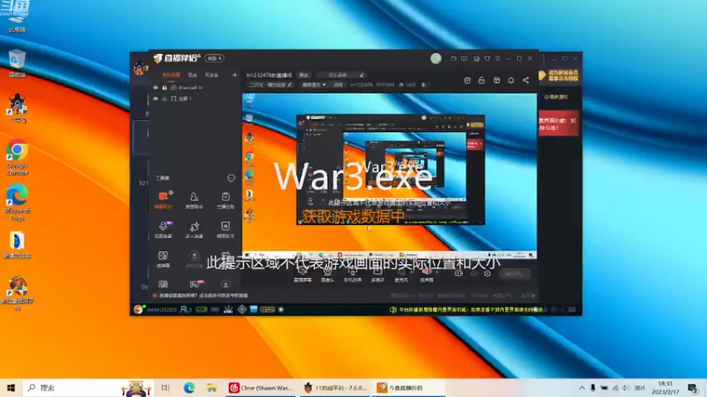Toggle the lock on 全屏 1 source

(164, 99)
